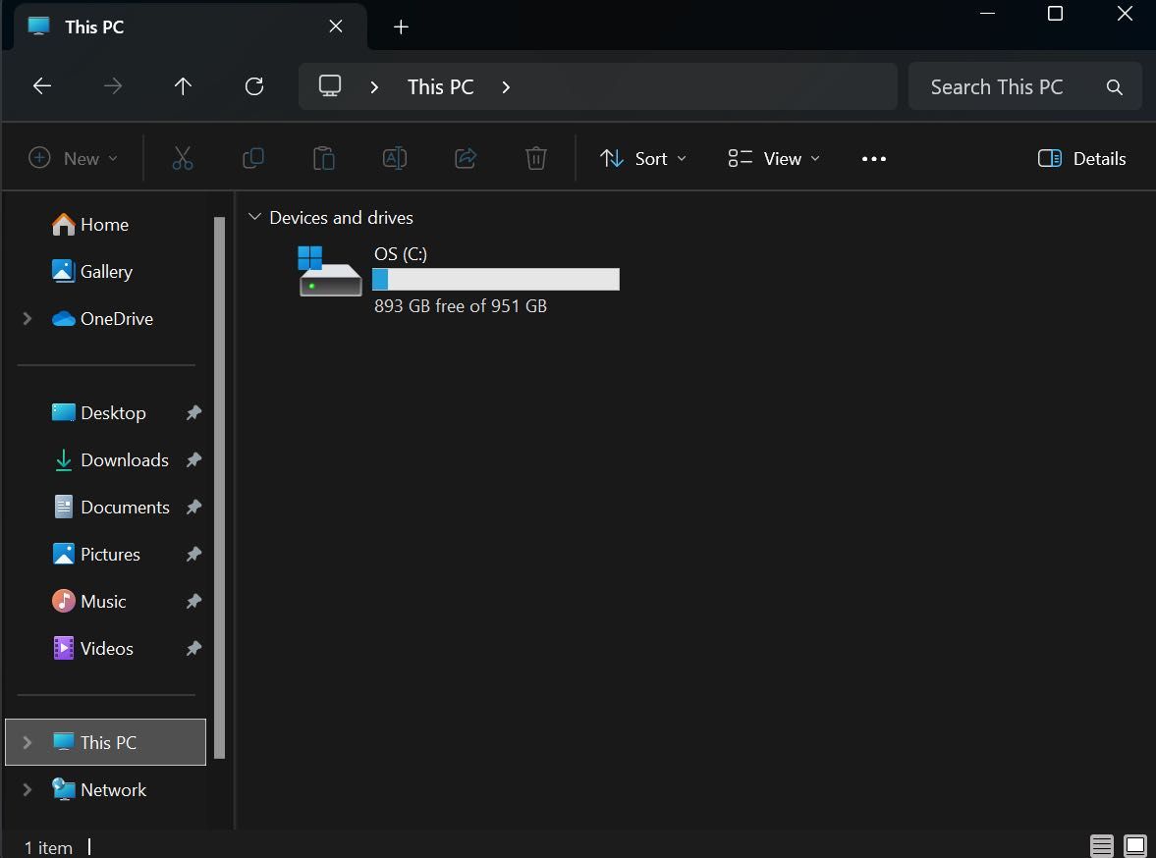Expand the This PC tree node
The height and width of the screenshot is (858, 1156).
[28, 742]
